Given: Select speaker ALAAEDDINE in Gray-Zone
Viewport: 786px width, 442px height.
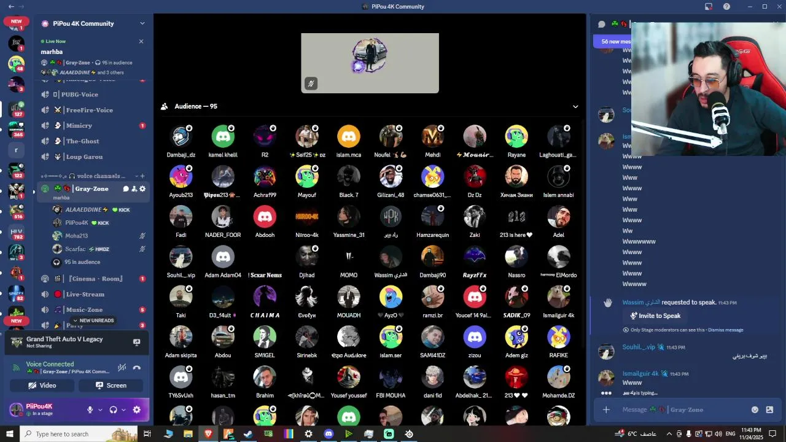Looking at the screenshot, I should click(98, 210).
